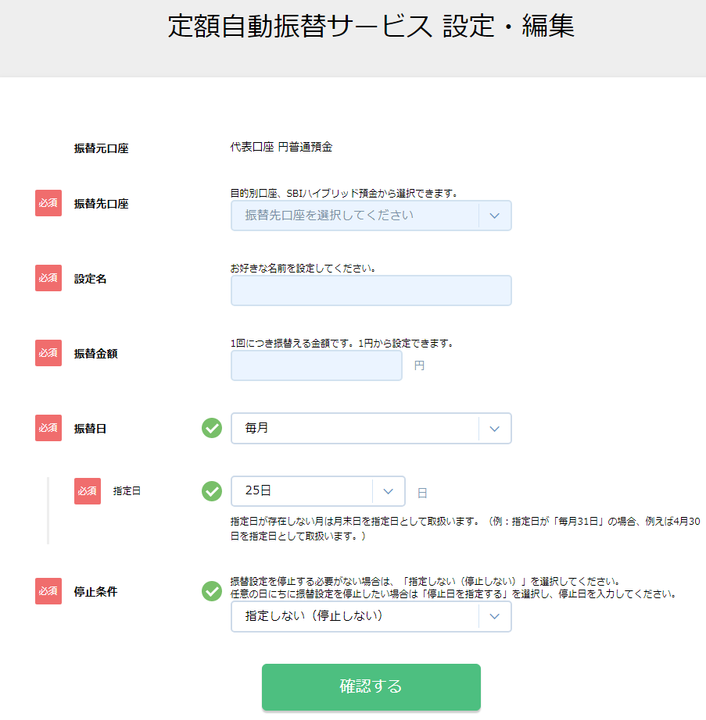Click the chevron arrow of 毎月 dropdown
706x720 pixels.
click(495, 429)
